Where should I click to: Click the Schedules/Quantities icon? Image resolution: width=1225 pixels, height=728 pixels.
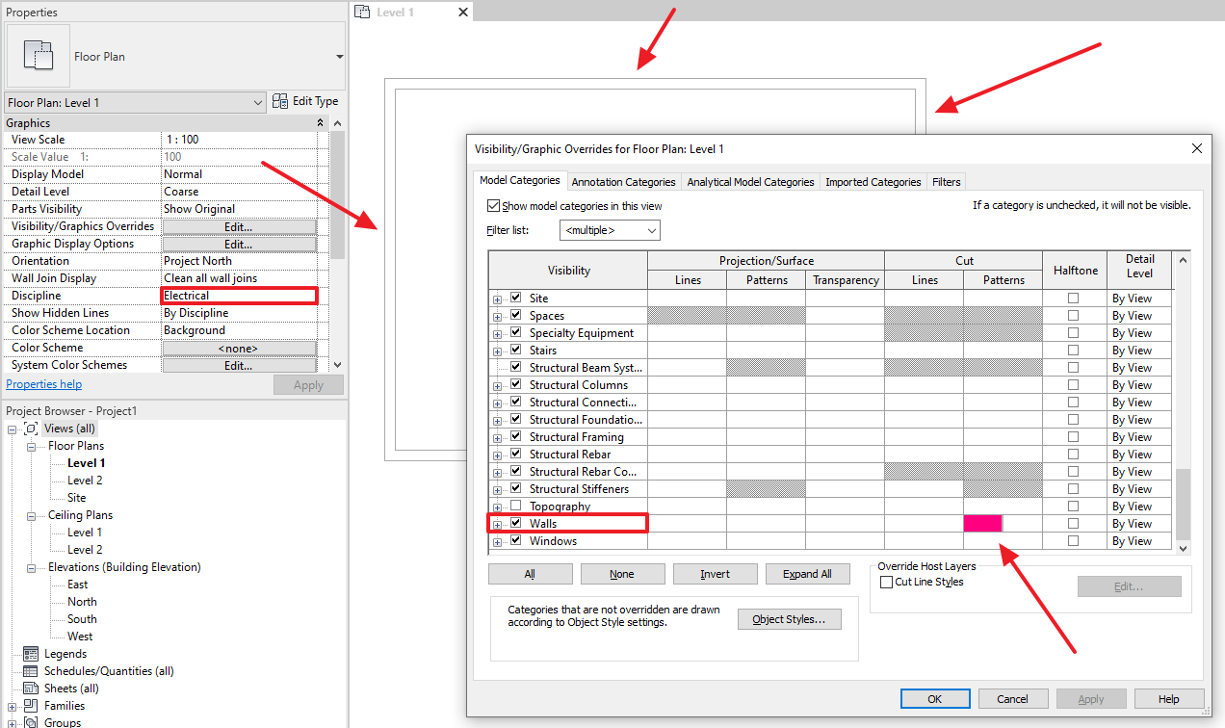click(31, 671)
